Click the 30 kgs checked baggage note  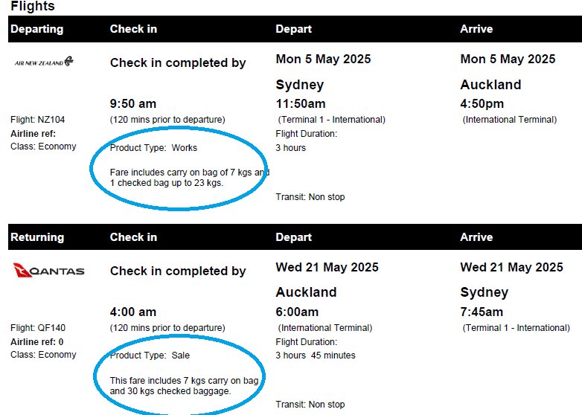(184, 386)
